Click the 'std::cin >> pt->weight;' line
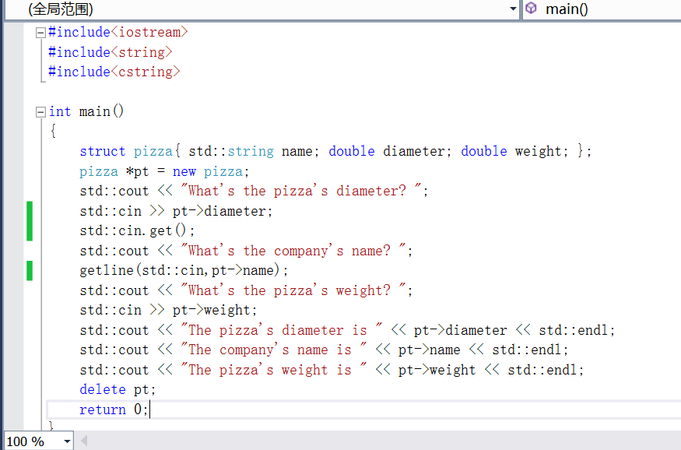 pyautogui.click(x=168, y=311)
